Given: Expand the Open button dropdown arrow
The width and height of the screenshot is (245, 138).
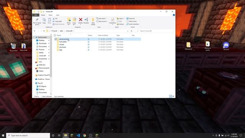Looking at the screenshot, I should pos(124,18).
